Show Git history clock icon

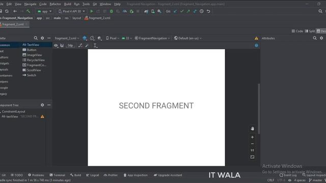tap(202, 11)
